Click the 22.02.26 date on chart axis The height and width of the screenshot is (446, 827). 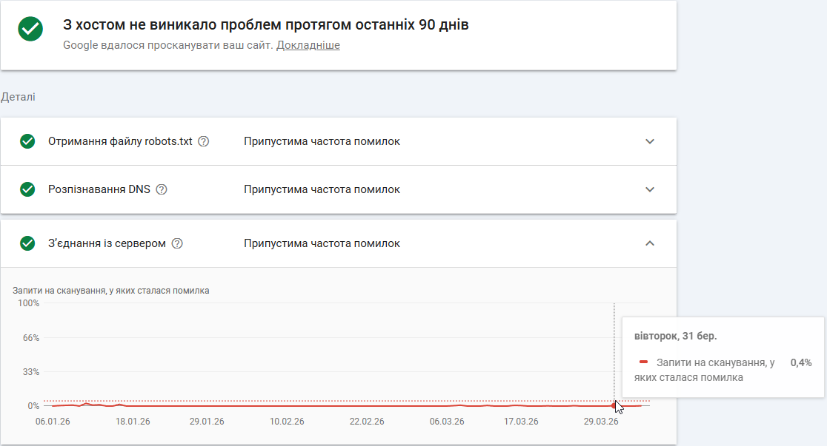click(367, 422)
